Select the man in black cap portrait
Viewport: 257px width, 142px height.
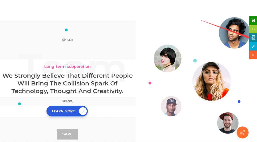pos(171,106)
